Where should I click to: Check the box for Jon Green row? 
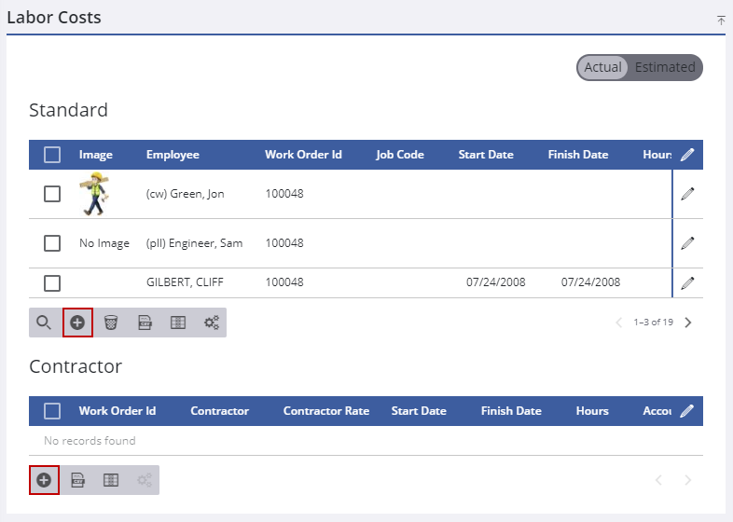[x=52, y=194]
